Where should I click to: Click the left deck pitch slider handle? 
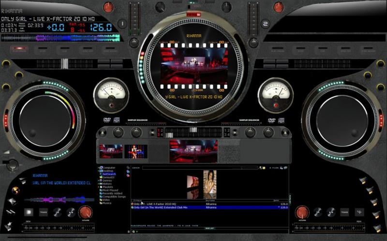click(x=64, y=64)
